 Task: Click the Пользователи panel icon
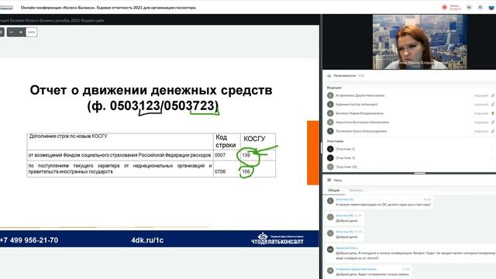click(x=329, y=76)
